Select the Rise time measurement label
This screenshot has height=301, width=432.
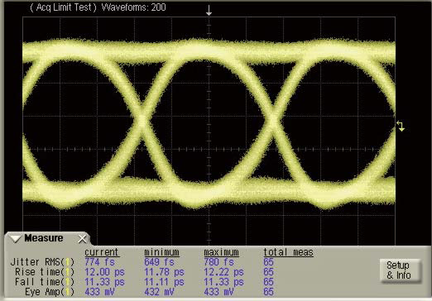click(45, 272)
